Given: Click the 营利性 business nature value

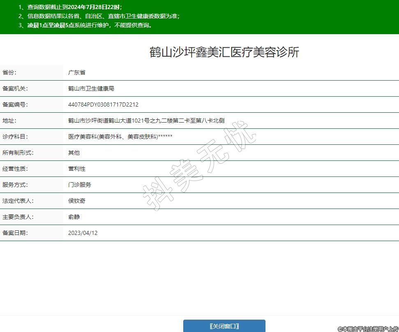Looking at the screenshot, I should pyautogui.click(x=77, y=169).
